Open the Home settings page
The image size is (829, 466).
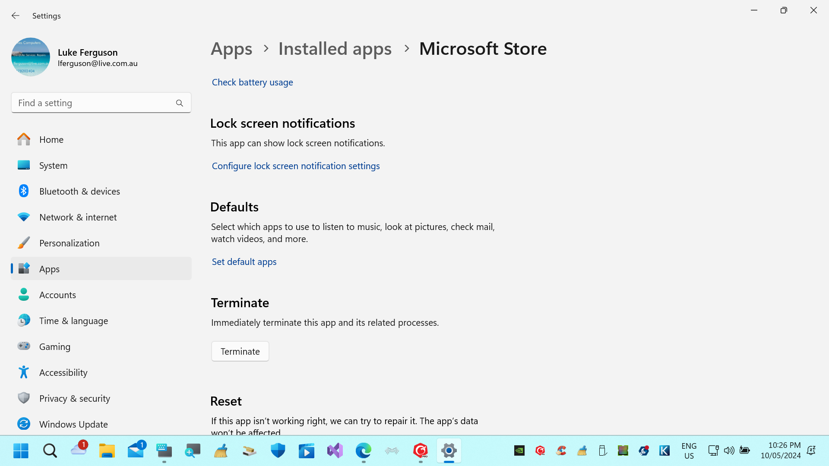coord(101,139)
